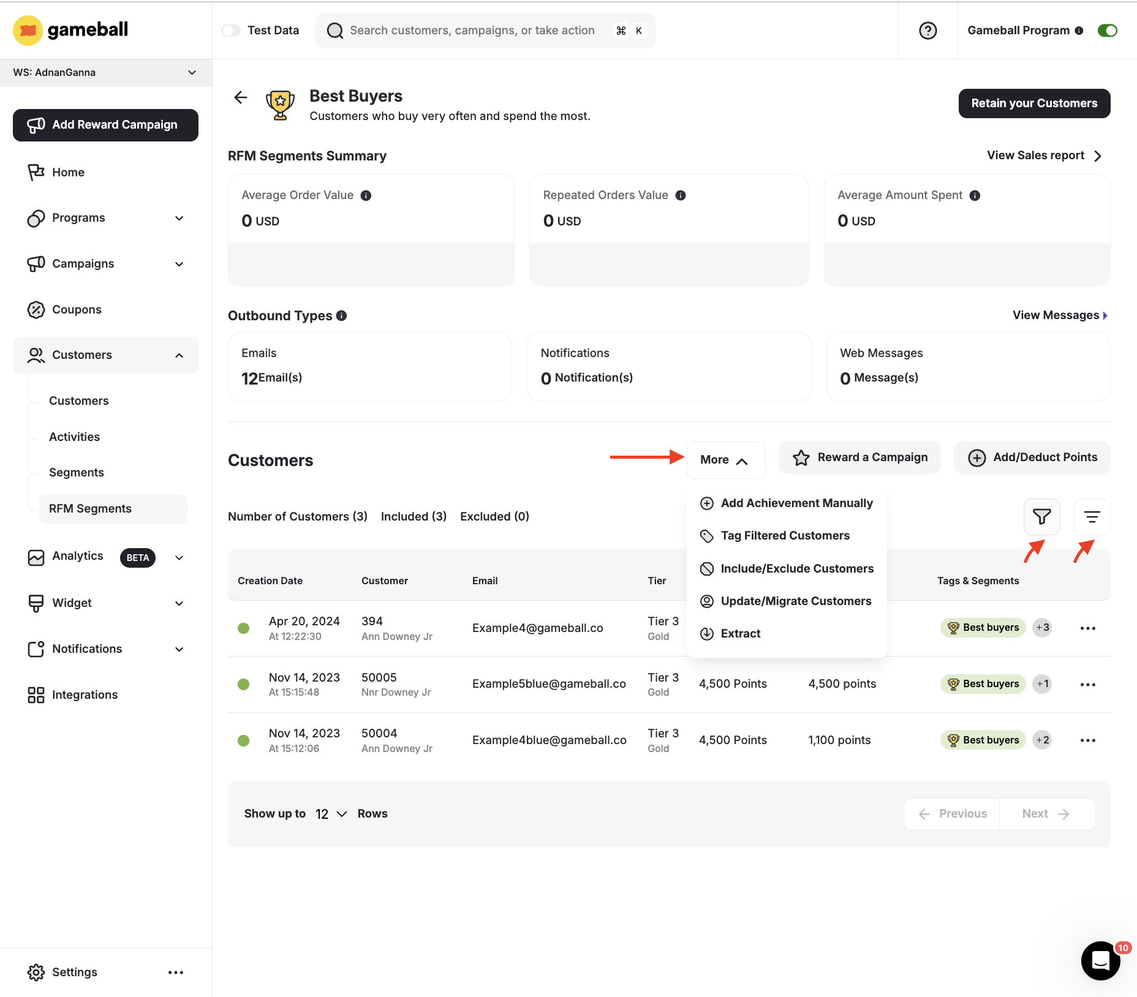Click the filter funnel icon above customer table
The width and height of the screenshot is (1137, 997).
[1041, 517]
